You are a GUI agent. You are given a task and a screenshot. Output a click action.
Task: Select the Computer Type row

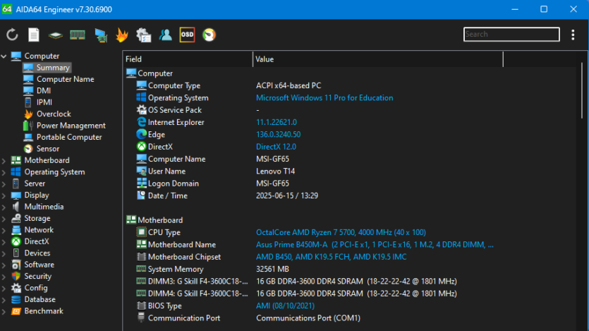(349, 85)
